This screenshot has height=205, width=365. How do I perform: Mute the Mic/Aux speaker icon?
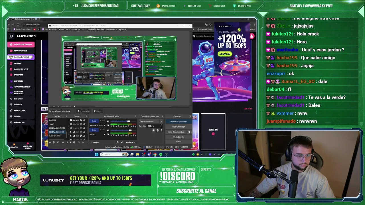coord(108,130)
